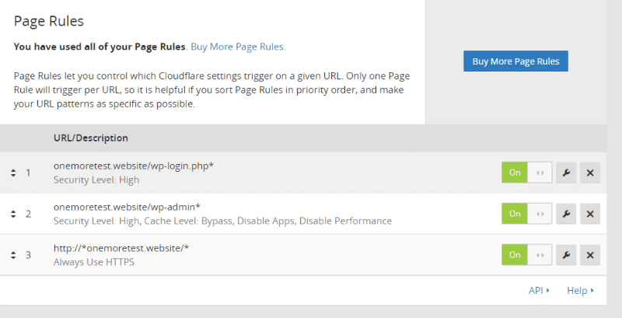Click the http://*onemoretest.website/* URL text
Viewport: 622px width, 318px height.
coord(121,248)
